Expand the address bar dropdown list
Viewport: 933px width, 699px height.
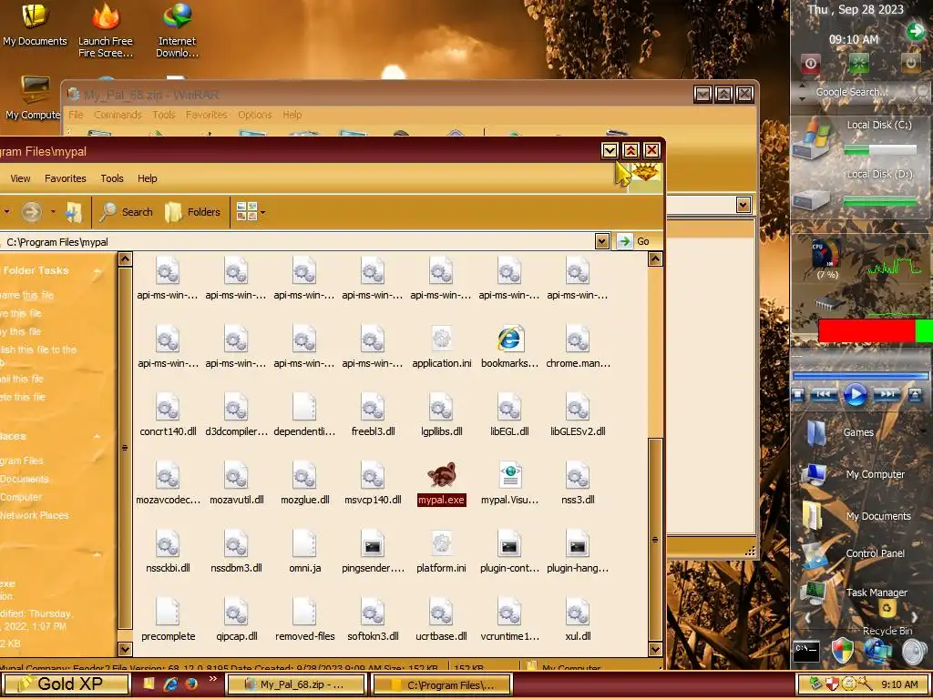[601, 241]
